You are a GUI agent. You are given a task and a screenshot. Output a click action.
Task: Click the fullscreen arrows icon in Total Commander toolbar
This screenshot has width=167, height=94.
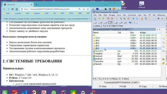[x=162, y=19]
